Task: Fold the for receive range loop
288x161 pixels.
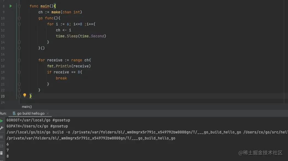Action: click(x=19, y=60)
